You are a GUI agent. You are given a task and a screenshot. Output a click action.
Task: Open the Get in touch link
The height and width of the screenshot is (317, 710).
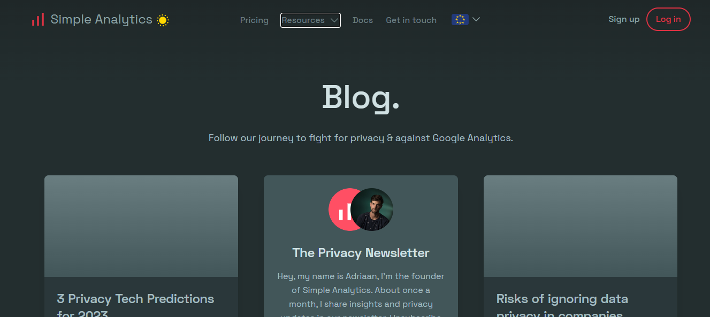click(411, 20)
